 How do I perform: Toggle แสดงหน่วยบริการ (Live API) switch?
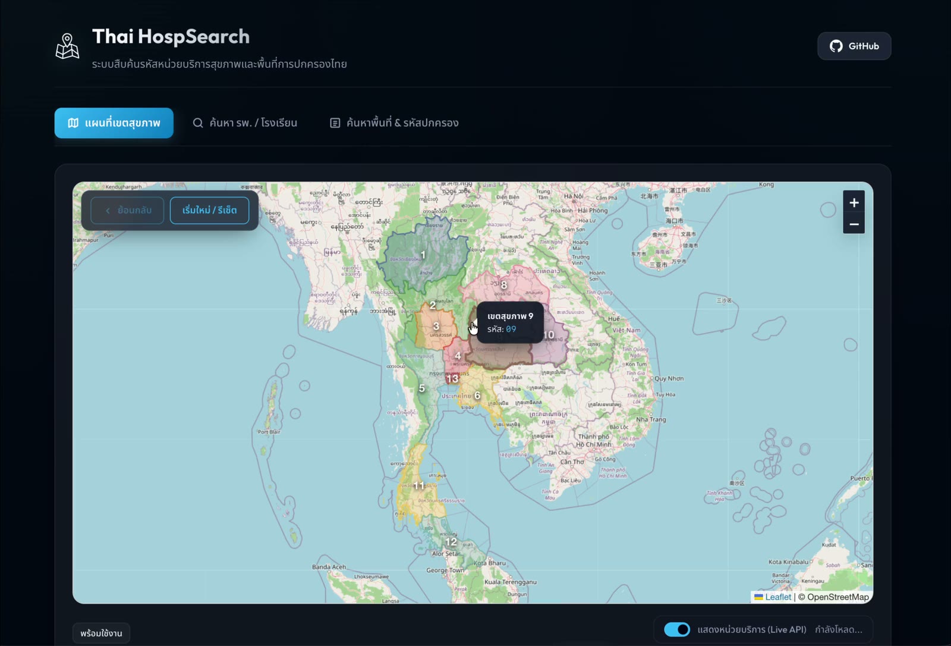click(x=677, y=629)
